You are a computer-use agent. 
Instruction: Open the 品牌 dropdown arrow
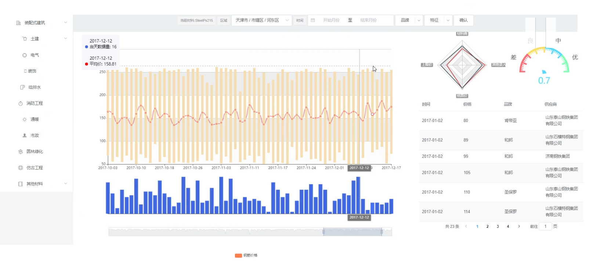(x=419, y=20)
